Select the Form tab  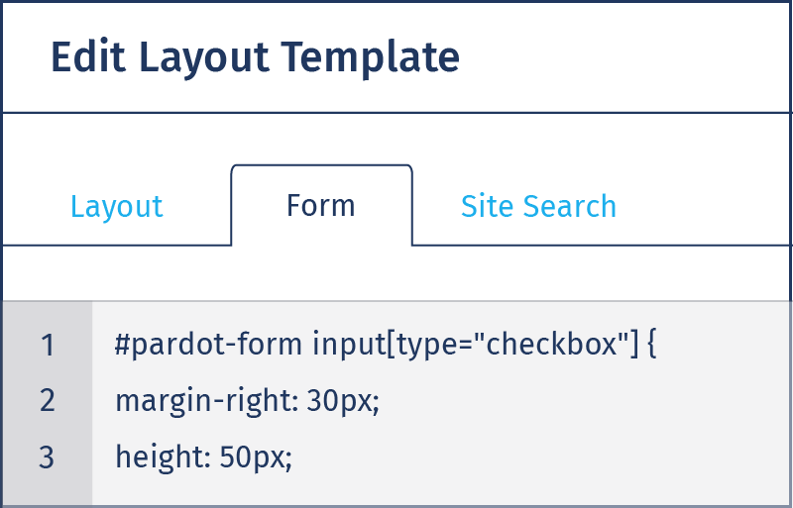tap(321, 206)
